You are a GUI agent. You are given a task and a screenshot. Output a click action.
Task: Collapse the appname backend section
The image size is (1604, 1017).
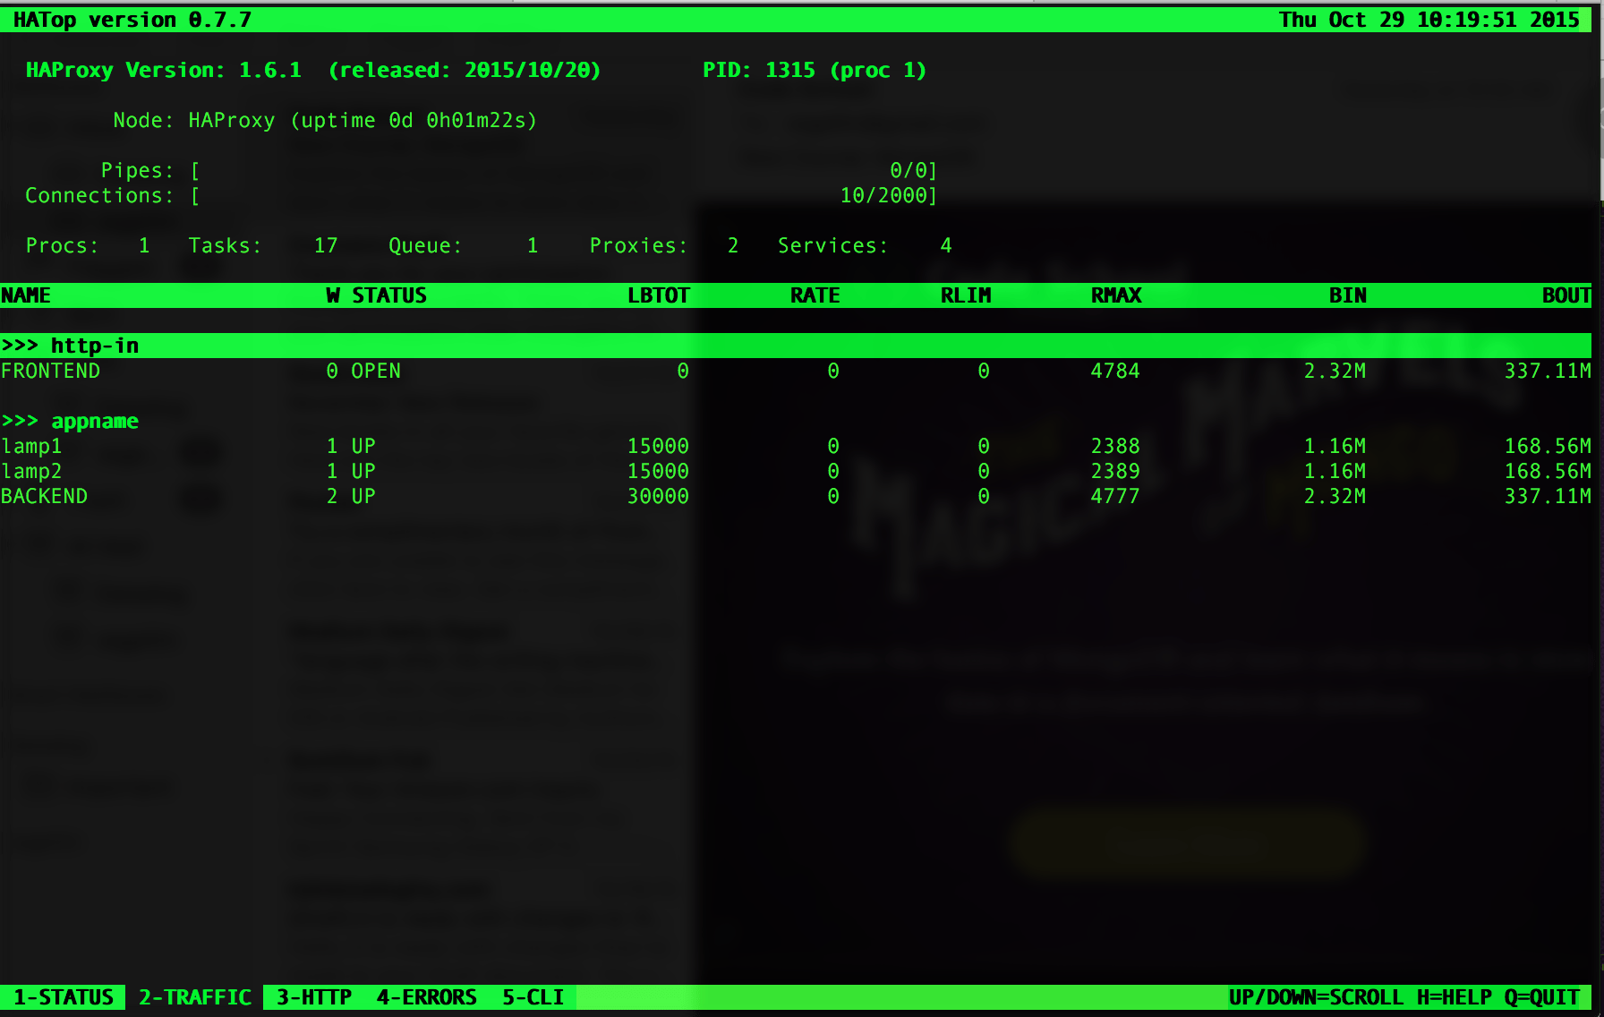(95, 421)
